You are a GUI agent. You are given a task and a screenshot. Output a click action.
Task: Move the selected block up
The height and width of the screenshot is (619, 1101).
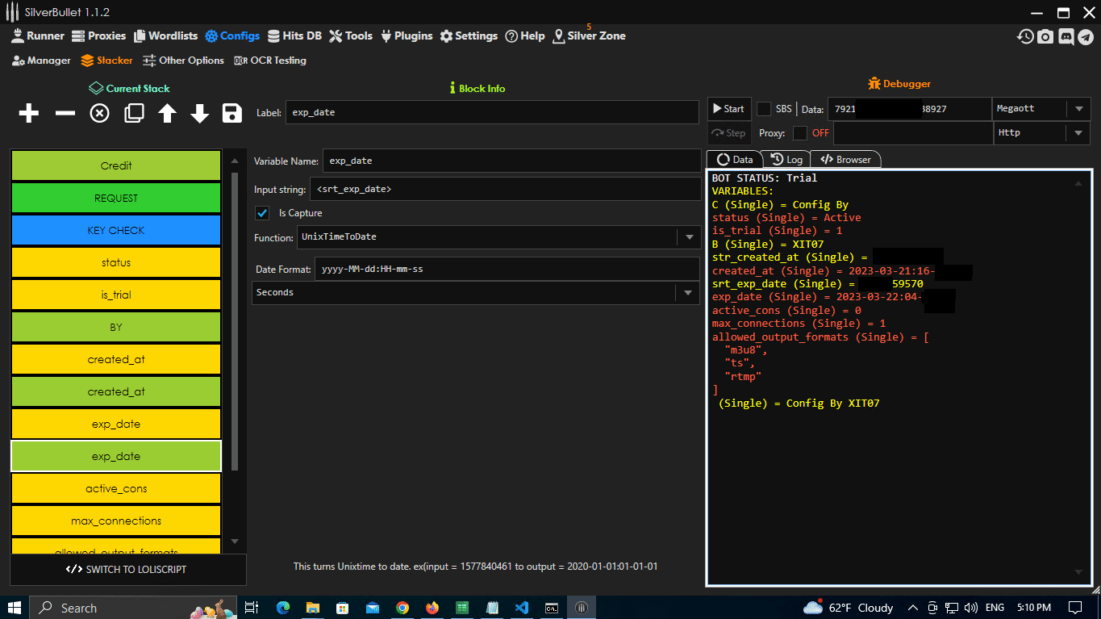[x=167, y=113]
